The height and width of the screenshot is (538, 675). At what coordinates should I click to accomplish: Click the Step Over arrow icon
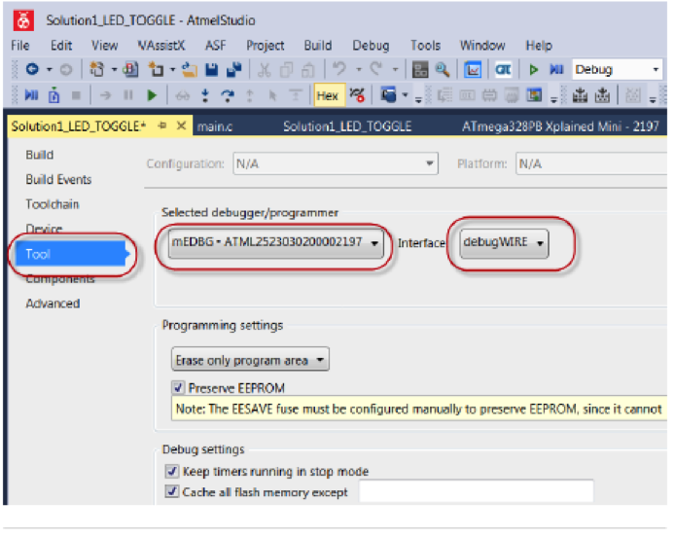(x=228, y=95)
